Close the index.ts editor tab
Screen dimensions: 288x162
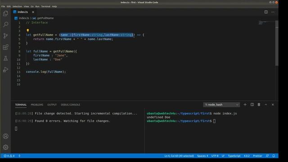click(x=33, y=12)
